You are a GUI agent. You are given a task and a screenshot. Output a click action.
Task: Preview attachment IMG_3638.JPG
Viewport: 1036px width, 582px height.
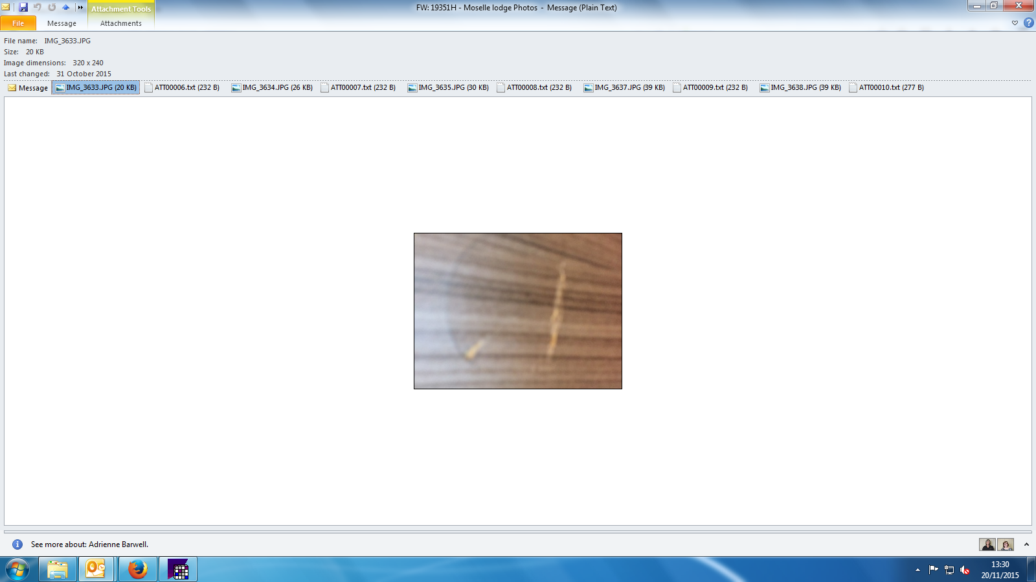[x=800, y=88]
